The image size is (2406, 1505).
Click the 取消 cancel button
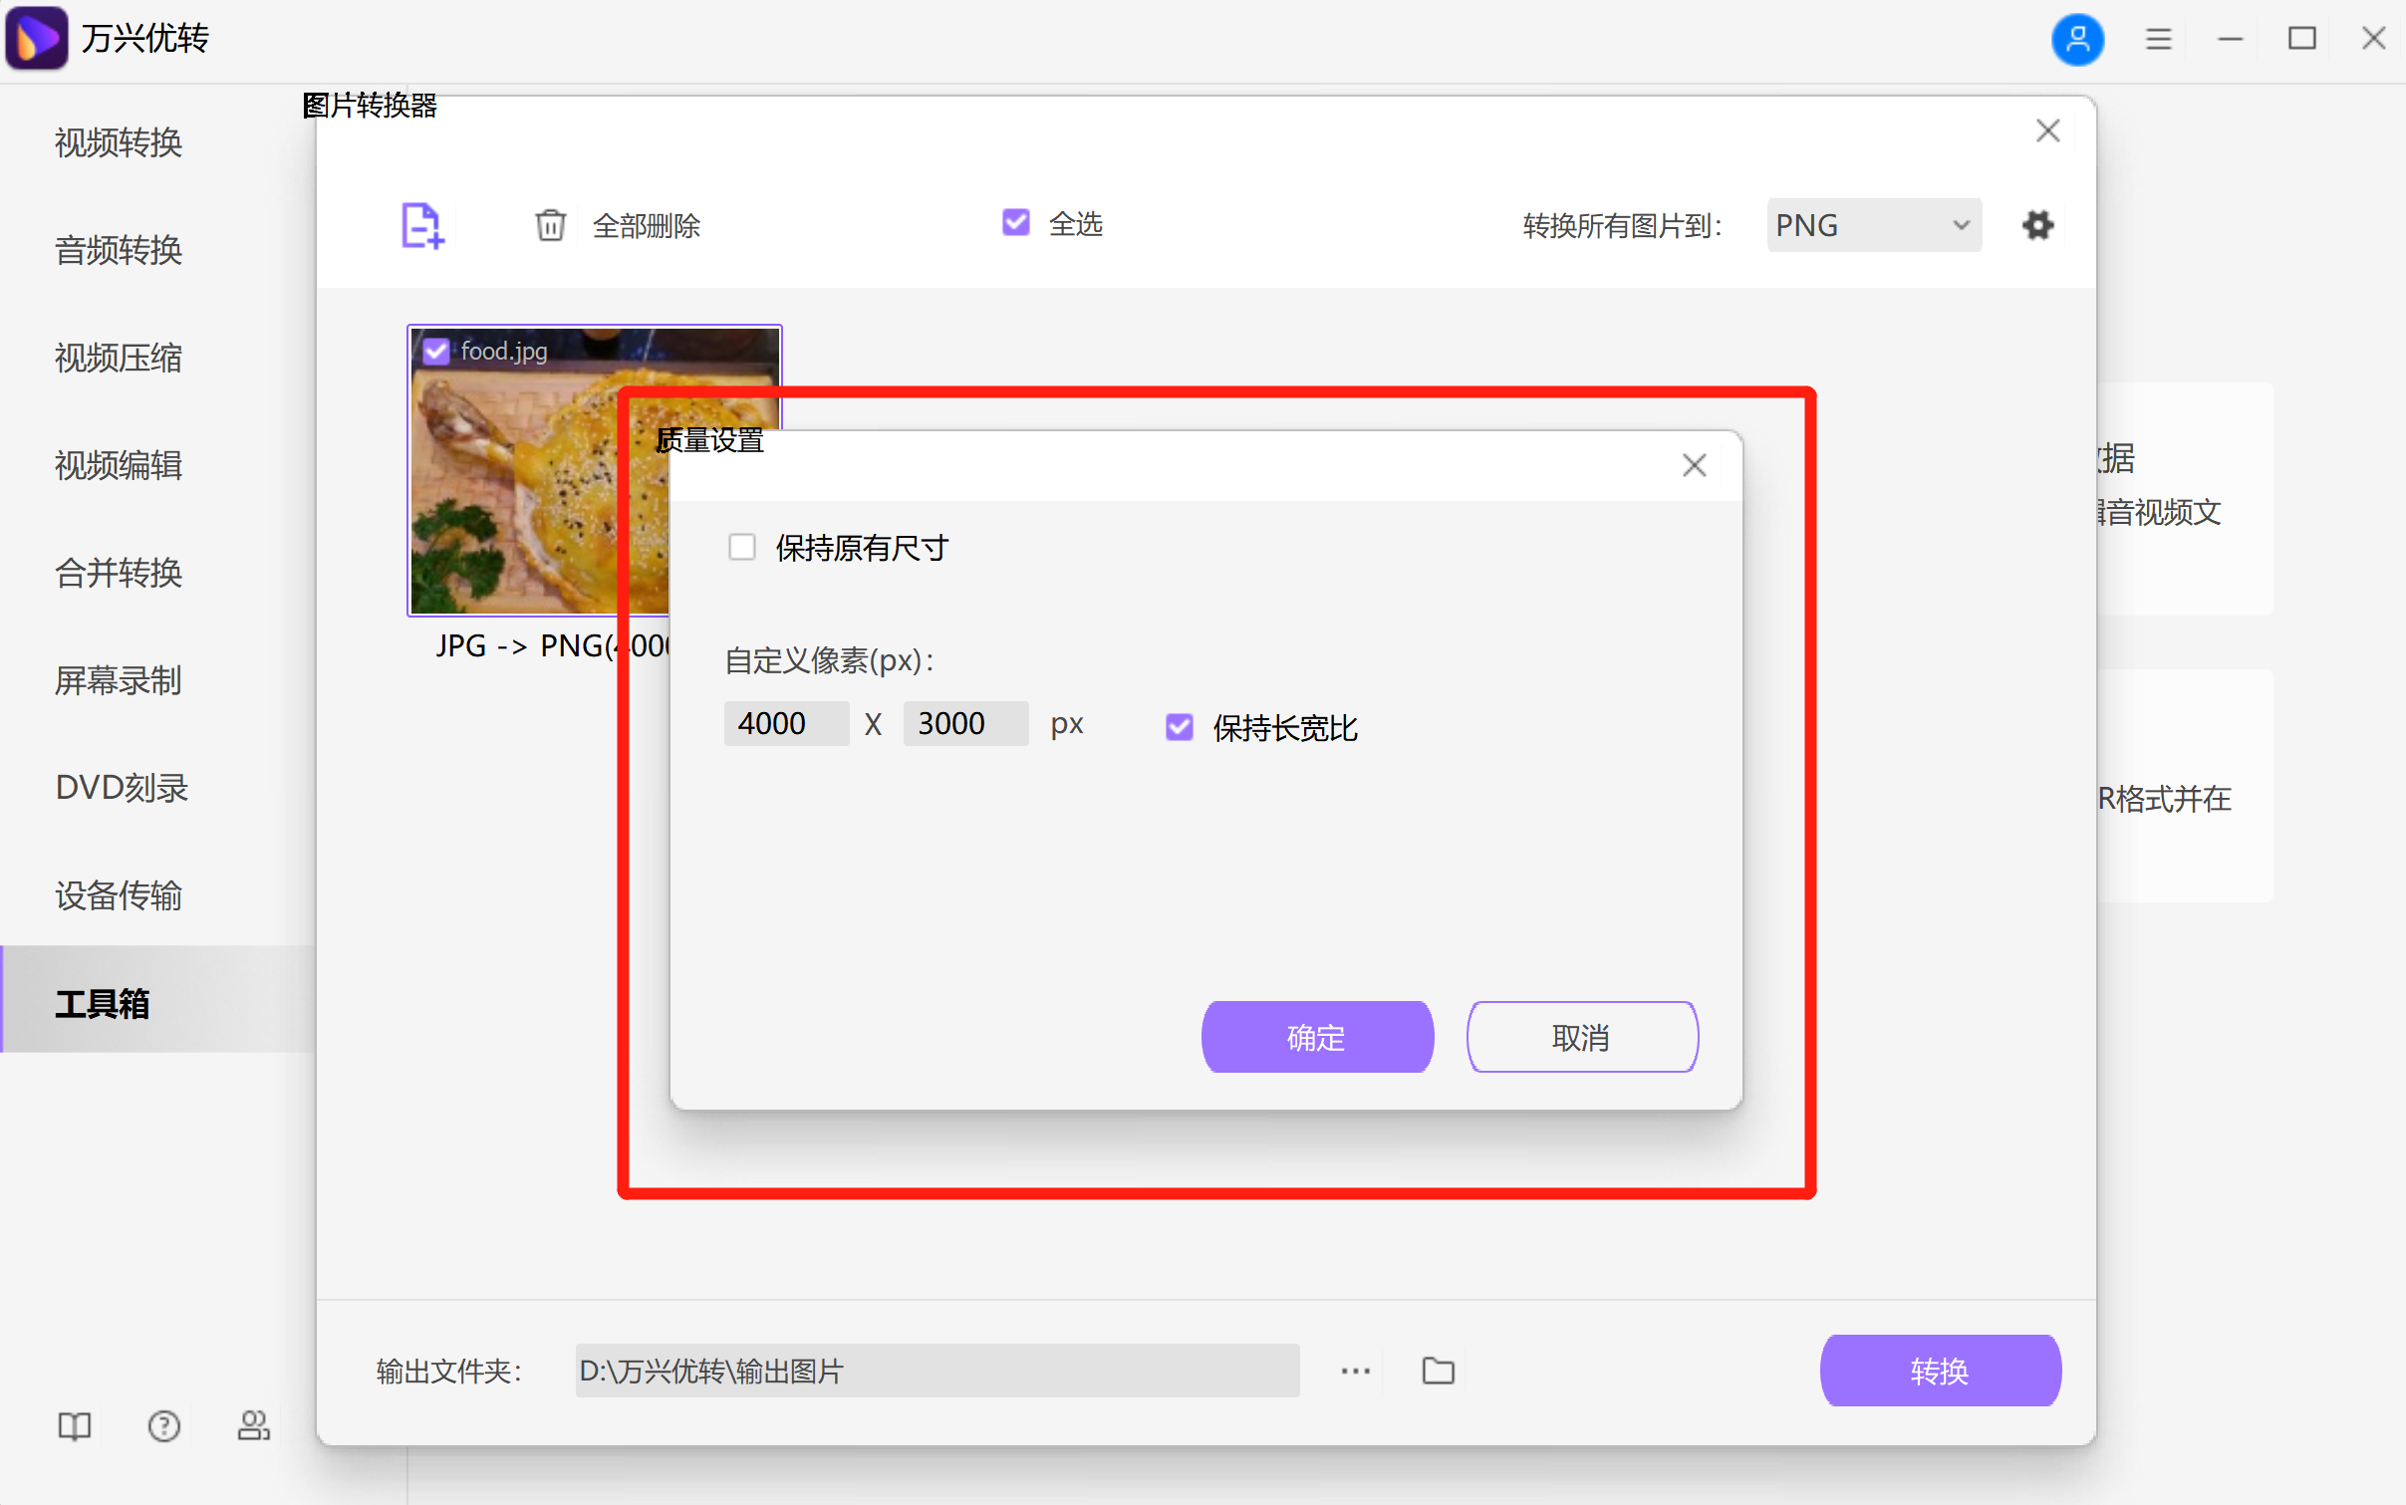(1581, 1037)
